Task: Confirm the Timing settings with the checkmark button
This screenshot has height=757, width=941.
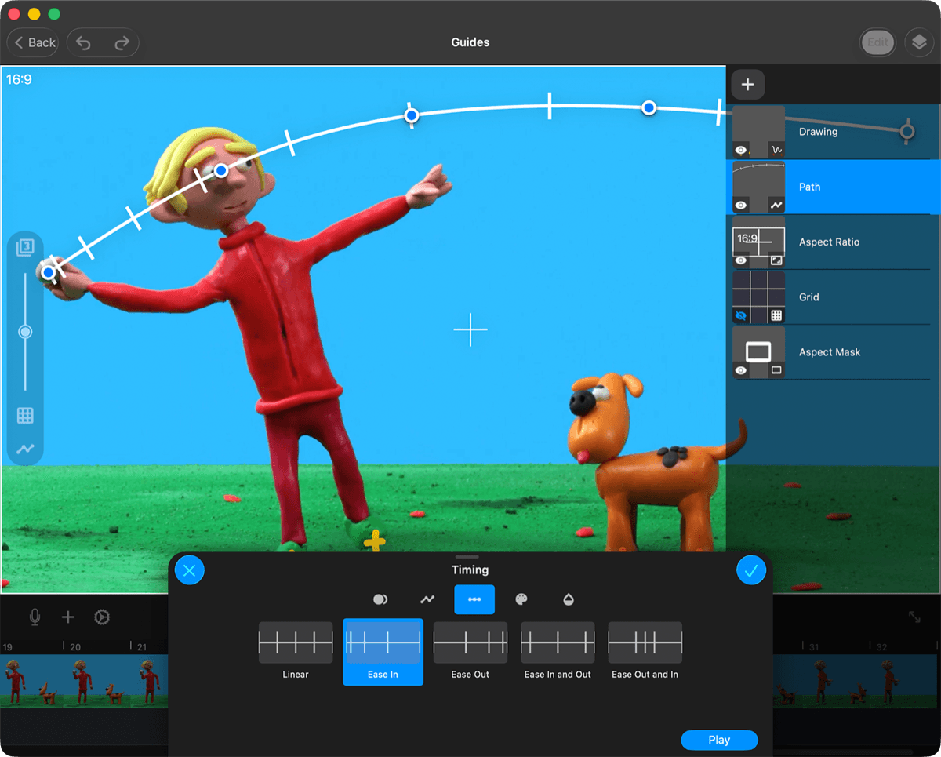Action: click(x=751, y=570)
